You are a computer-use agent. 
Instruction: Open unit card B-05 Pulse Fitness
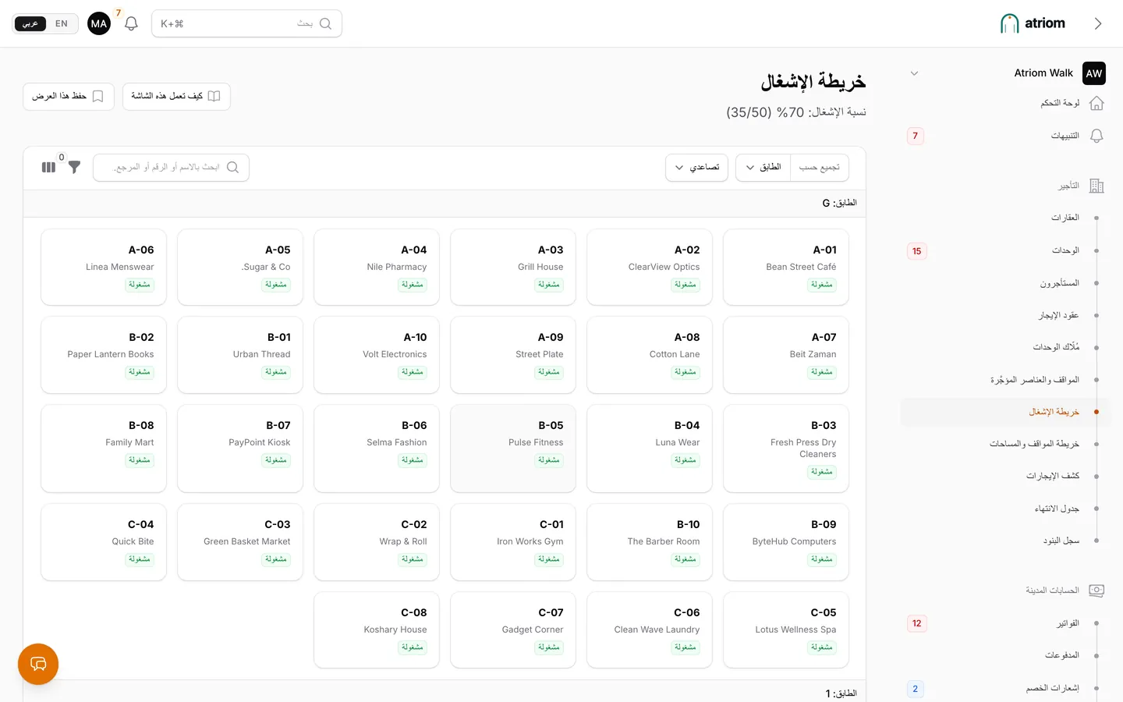point(513,448)
